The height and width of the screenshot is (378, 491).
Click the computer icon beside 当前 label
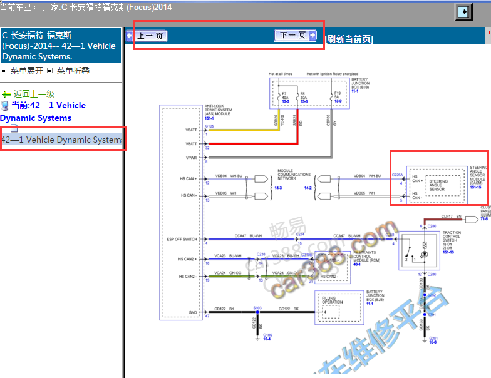(x=5, y=106)
